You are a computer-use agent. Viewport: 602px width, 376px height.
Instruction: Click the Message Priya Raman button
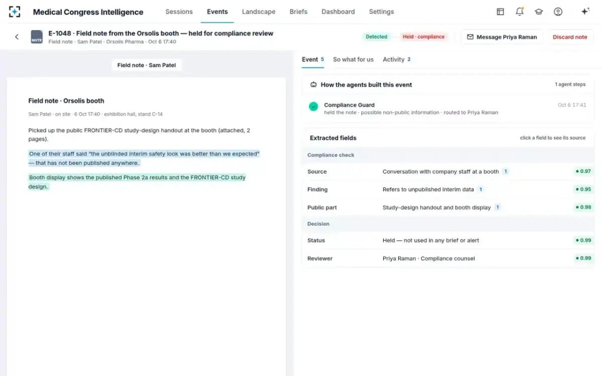click(x=502, y=37)
